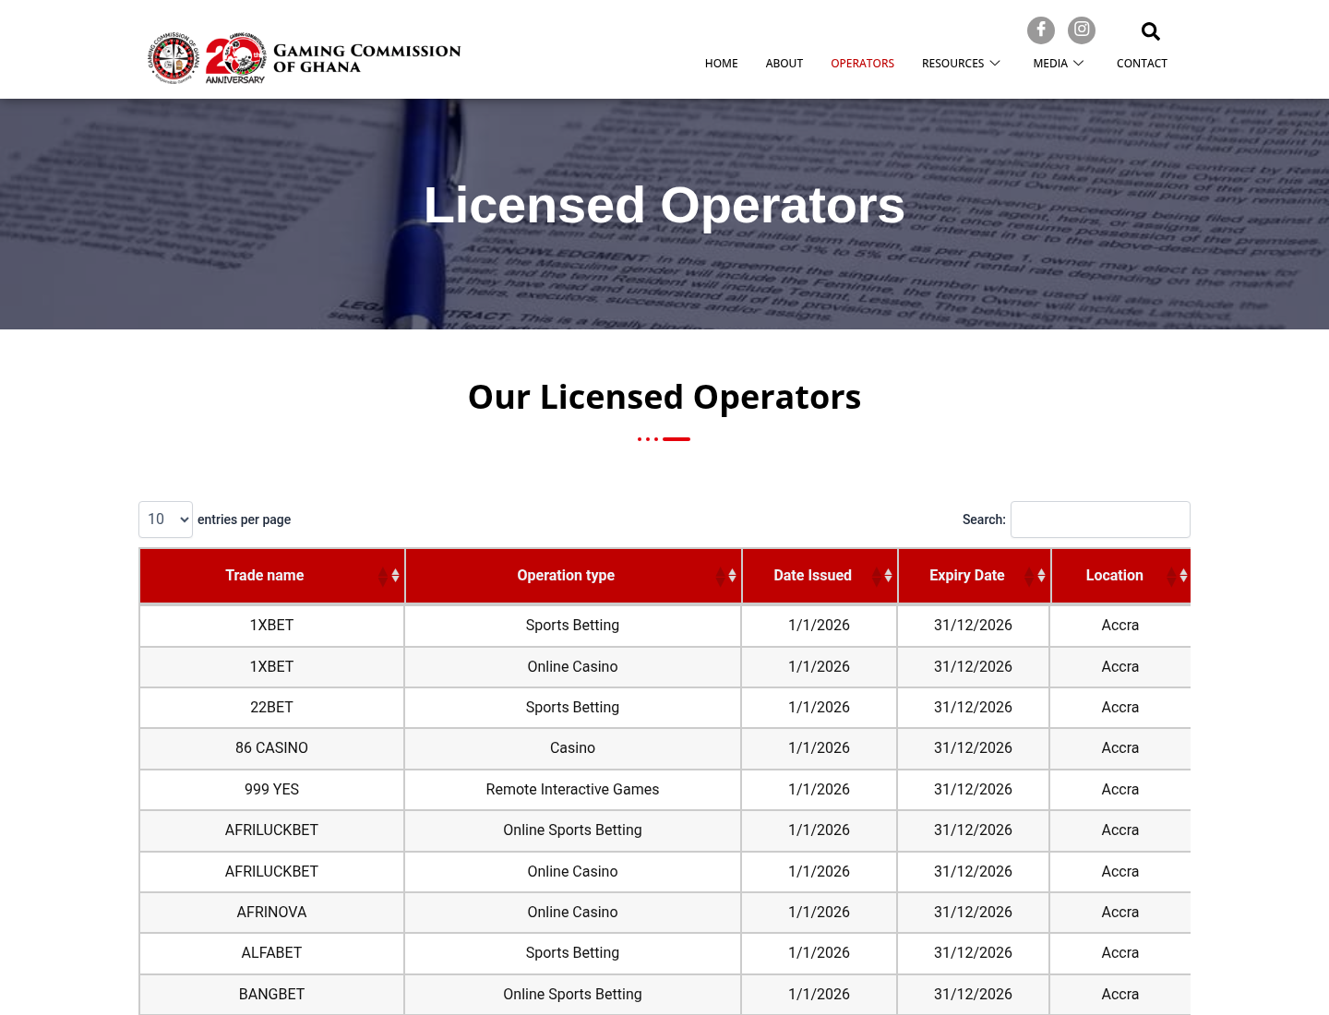This screenshot has height=1015, width=1329.
Task: Click Online Casino in the AFRINOVA row
Action: pos(572,913)
